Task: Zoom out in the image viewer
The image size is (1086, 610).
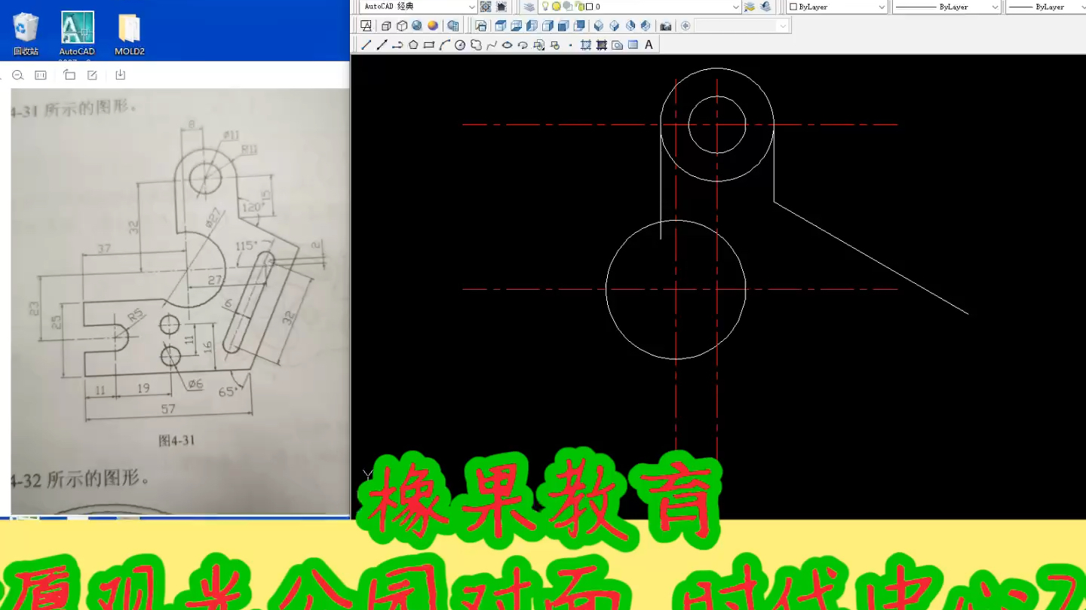Action: (x=18, y=75)
